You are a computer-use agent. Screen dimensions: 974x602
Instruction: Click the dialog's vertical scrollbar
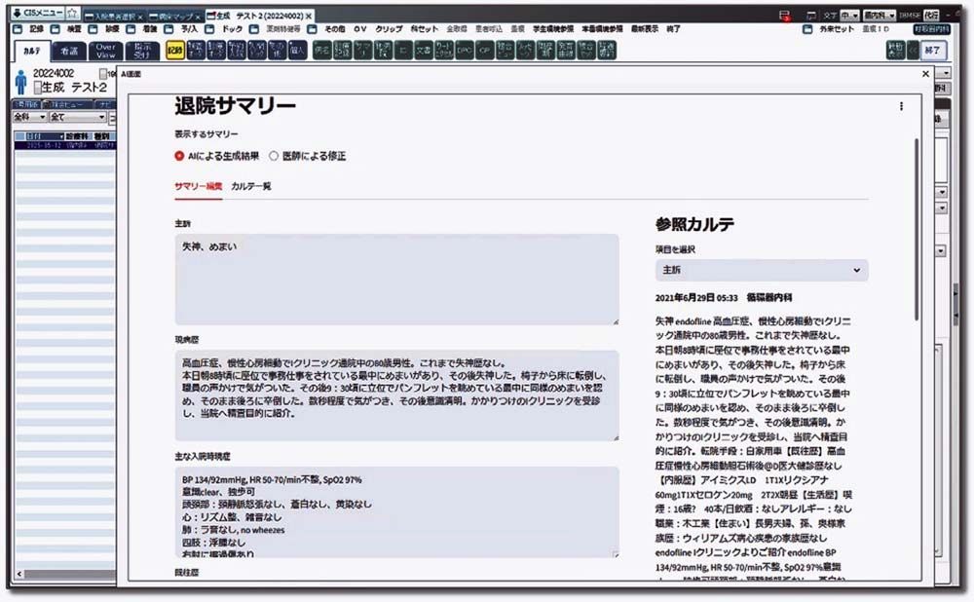917,230
